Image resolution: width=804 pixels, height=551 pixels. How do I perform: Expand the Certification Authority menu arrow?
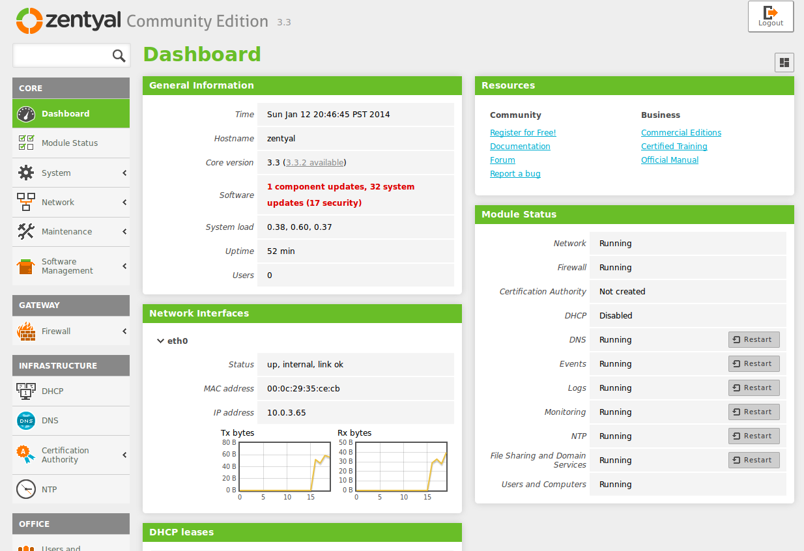click(124, 455)
